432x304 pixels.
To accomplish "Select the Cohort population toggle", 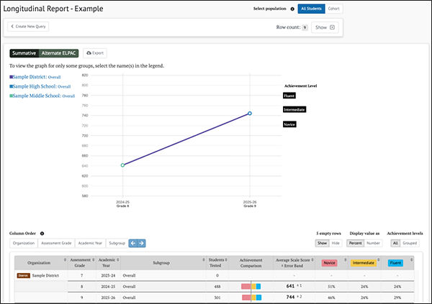I will point(333,9).
